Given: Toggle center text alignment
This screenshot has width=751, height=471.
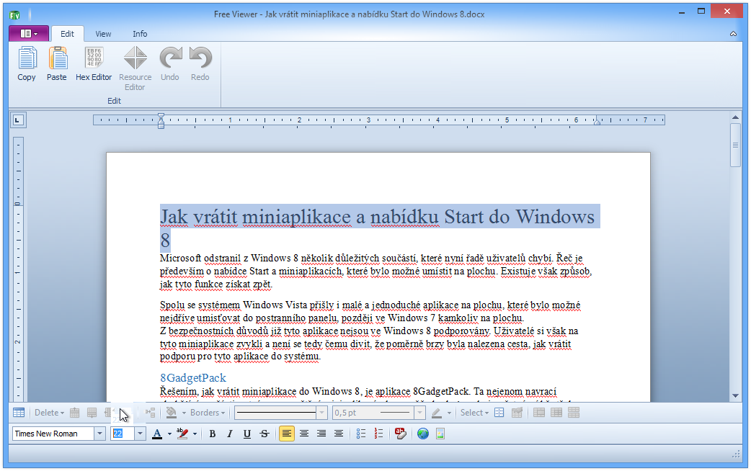Looking at the screenshot, I should [x=304, y=434].
